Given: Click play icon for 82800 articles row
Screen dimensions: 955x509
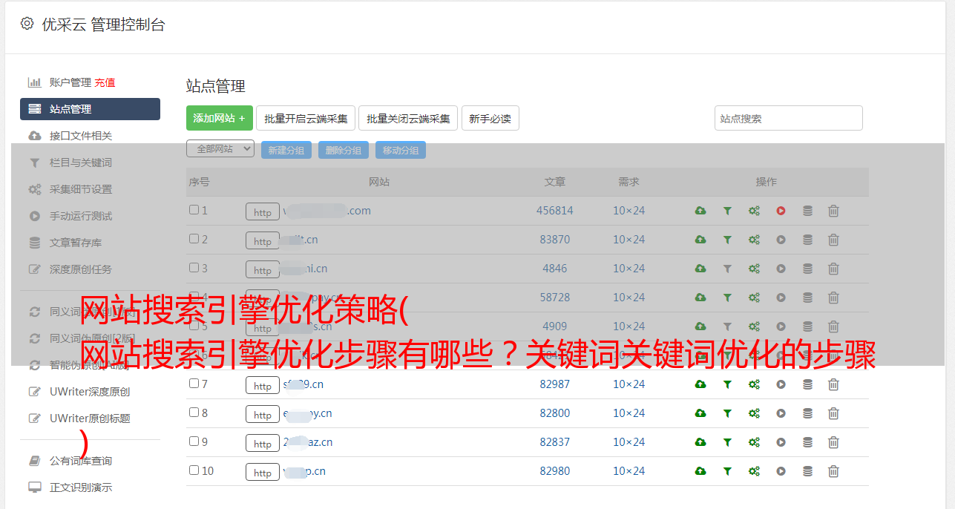Looking at the screenshot, I should pos(781,413).
